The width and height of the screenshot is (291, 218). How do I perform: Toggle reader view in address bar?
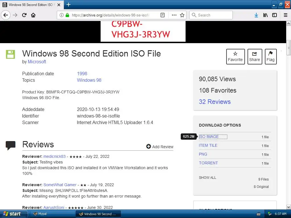click(x=163, y=15)
